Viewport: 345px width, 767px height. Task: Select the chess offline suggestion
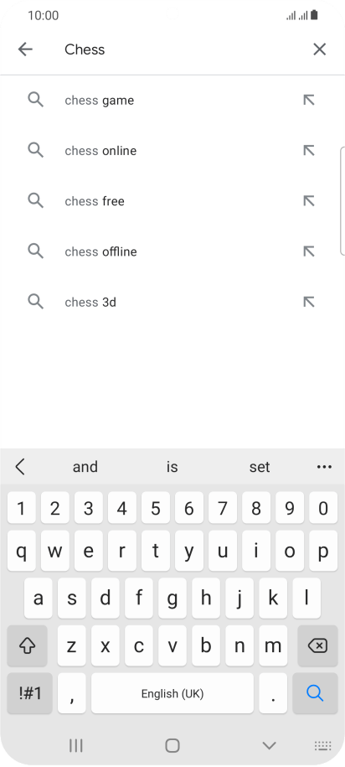(172, 251)
